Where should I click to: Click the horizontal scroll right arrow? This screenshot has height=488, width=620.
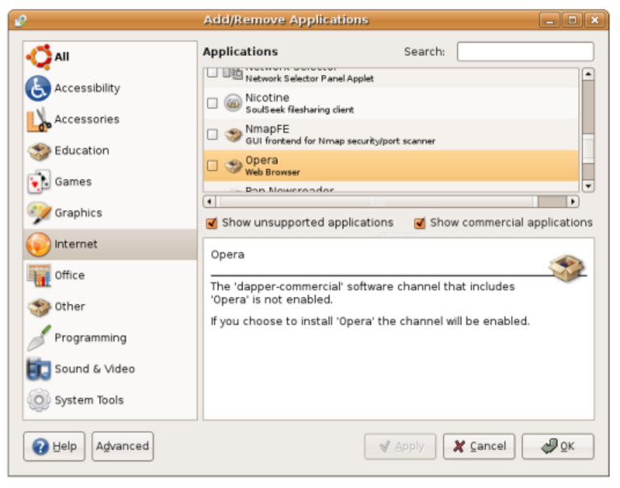[572, 202]
